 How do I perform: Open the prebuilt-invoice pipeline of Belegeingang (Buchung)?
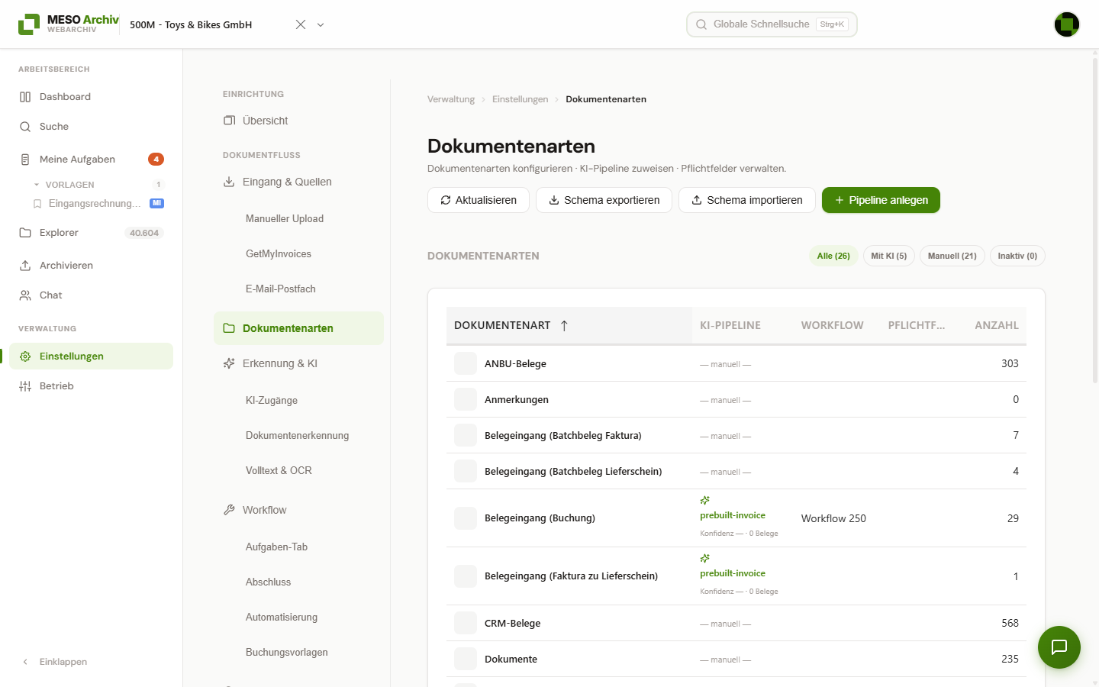[733, 515]
